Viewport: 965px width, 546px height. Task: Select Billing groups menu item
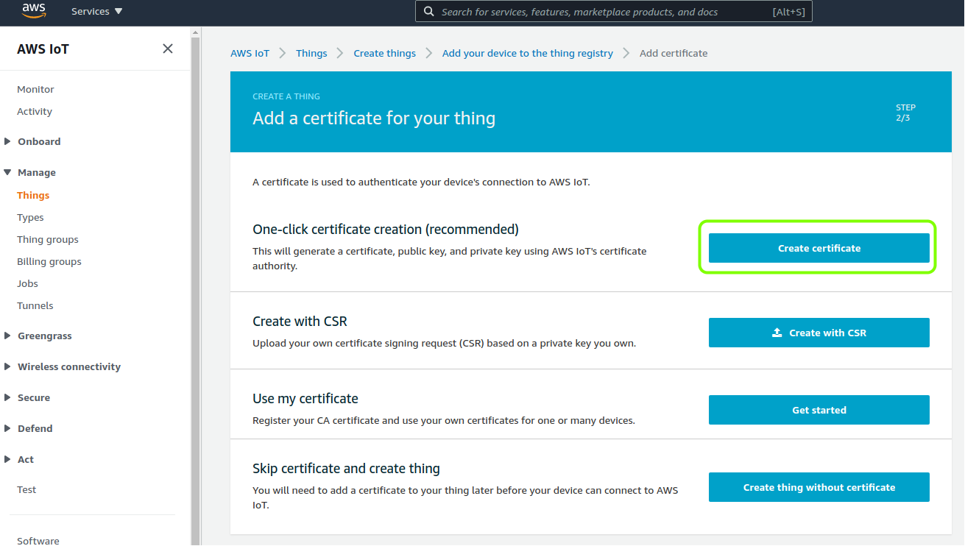(49, 261)
